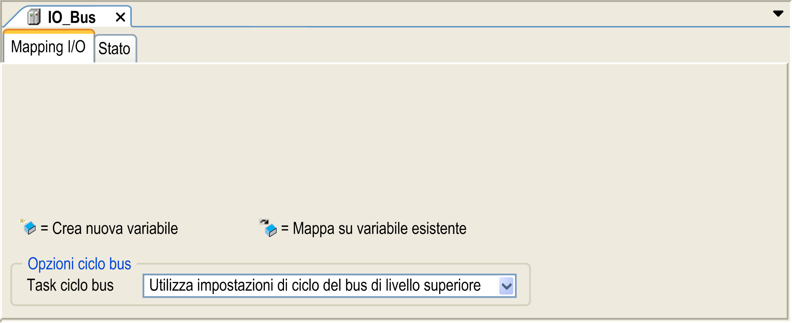Click the '= Mappa su variabile esistente' legend text
This screenshot has height=323, width=792.
pos(374,228)
